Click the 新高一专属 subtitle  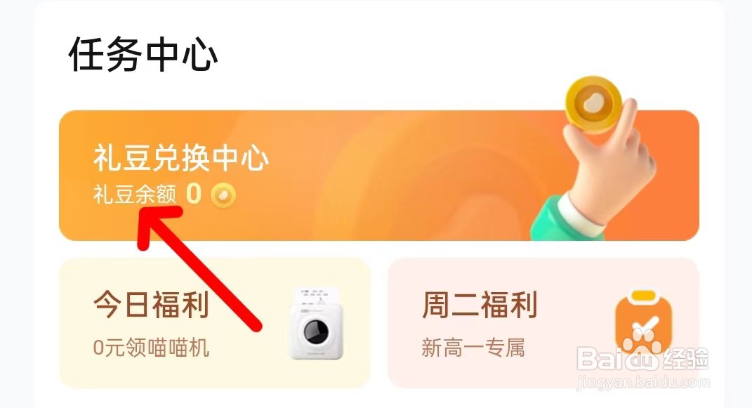[473, 348]
